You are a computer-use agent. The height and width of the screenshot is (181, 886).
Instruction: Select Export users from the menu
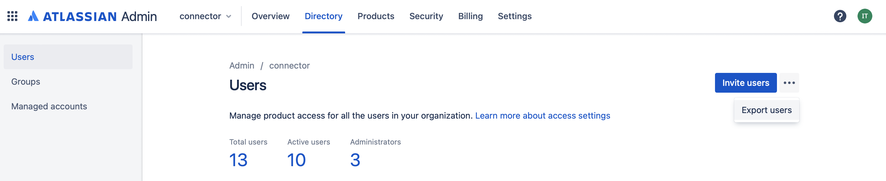pyautogui.click(x=766, y=110)
